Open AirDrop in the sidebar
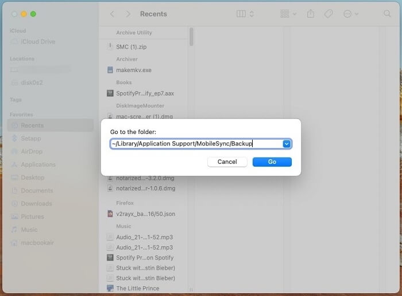Screen dimensions: 402x296 [x=32, y=151]
